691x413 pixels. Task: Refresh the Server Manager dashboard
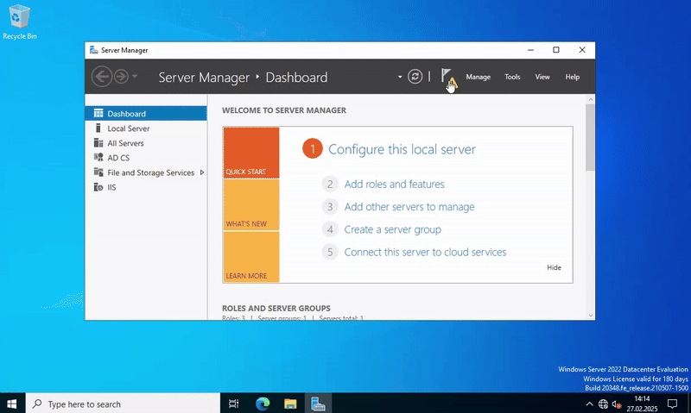coord(415,77)
